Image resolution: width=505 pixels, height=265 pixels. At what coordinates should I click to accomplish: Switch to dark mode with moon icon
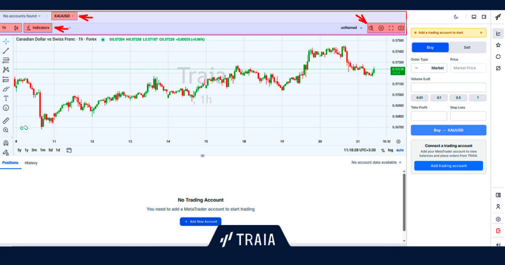(x=456, y=17)
